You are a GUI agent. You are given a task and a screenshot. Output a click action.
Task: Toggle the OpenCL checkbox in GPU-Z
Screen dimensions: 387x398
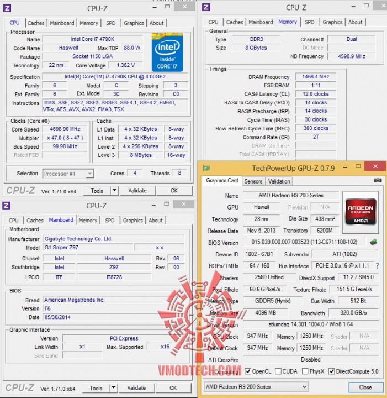click(248, 371)
